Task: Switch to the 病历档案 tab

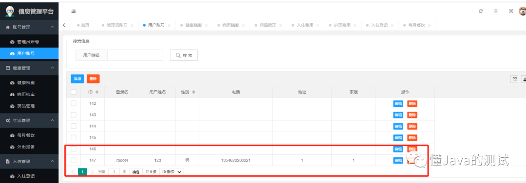Action: tap(231, 25)
